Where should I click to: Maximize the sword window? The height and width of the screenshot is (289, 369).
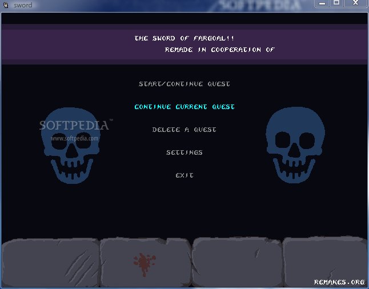(x=336, y=3)
